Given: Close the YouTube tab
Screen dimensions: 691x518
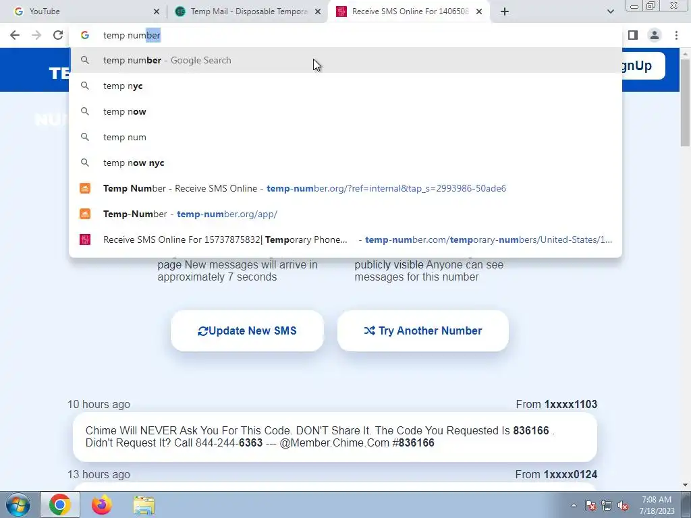Looking at the screenshot, I should point(157,11).
